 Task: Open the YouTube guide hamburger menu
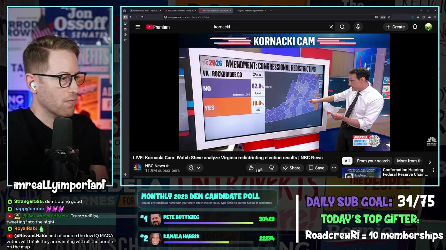pos(138,27)
